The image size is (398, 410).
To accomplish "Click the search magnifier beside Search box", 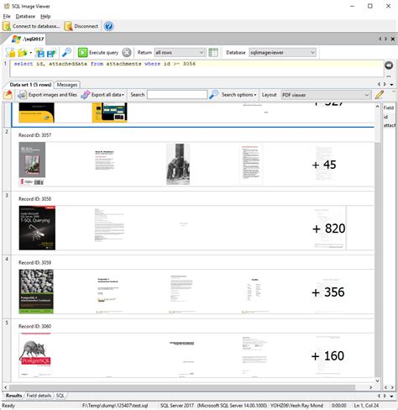I will pyautogui.click(x=213, y=95).
